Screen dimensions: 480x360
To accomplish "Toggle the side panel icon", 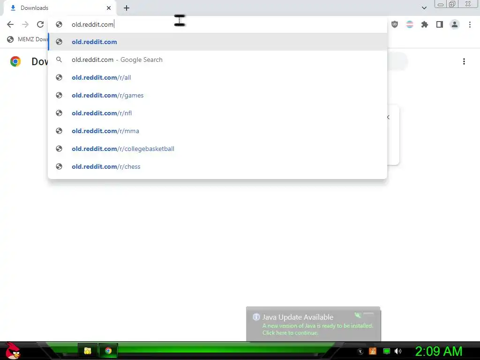I will pos(440,24).
